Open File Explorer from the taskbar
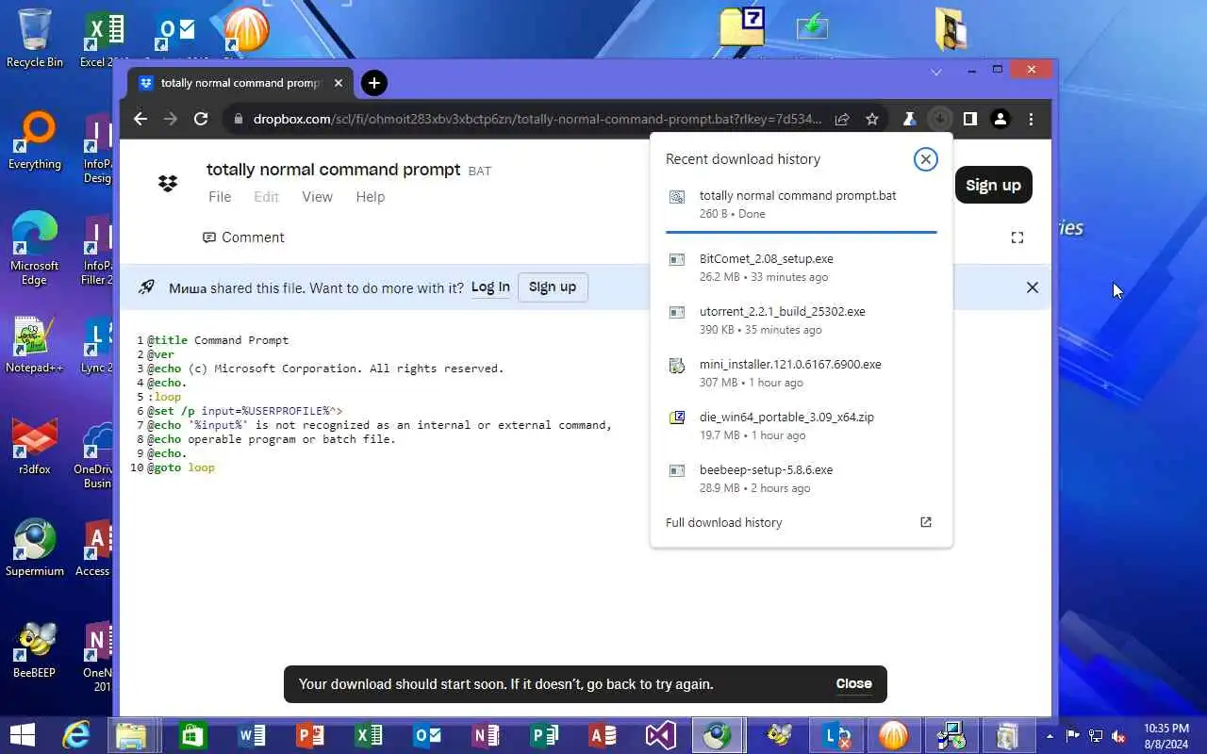This screenshot has width=1207, height=754. pyautogui.click(x=132, y=735)
